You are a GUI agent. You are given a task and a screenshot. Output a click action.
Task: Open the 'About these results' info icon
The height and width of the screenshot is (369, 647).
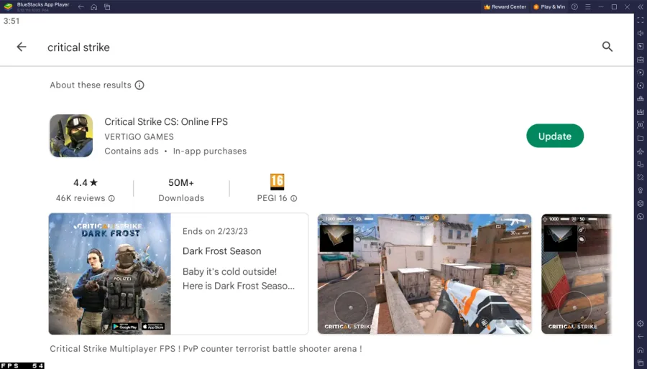pyautogui.click(x=139, y=85)
